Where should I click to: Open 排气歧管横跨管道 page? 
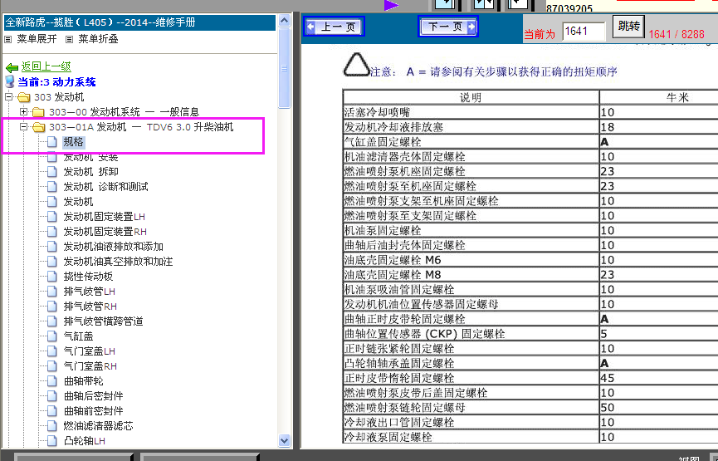tap(104, 321)
